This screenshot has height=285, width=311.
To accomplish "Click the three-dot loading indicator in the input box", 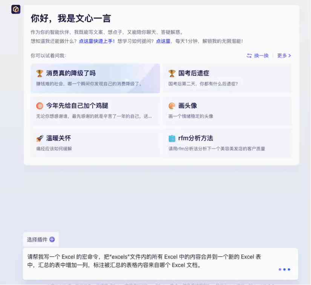I will pos(284,270).
